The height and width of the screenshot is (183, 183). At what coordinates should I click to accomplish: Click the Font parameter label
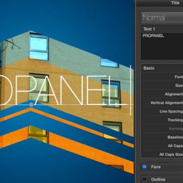pyautogui.click(x=178, y=77)
